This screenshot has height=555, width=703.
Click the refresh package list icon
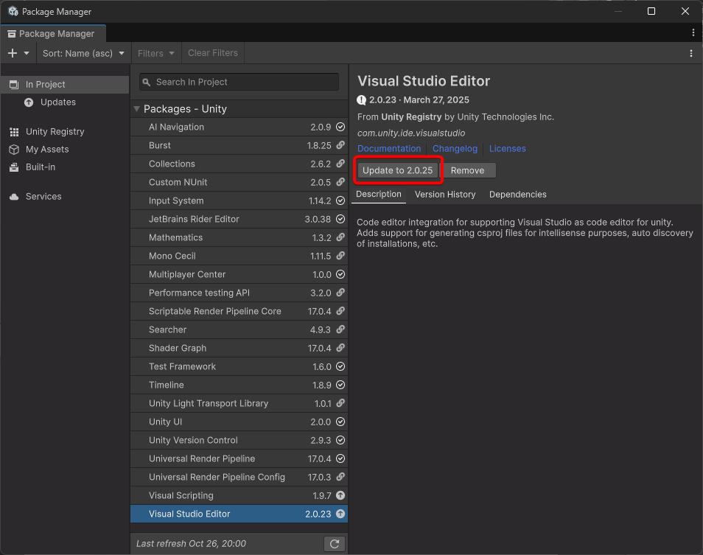pyautogui.click(x=335, y=544)
